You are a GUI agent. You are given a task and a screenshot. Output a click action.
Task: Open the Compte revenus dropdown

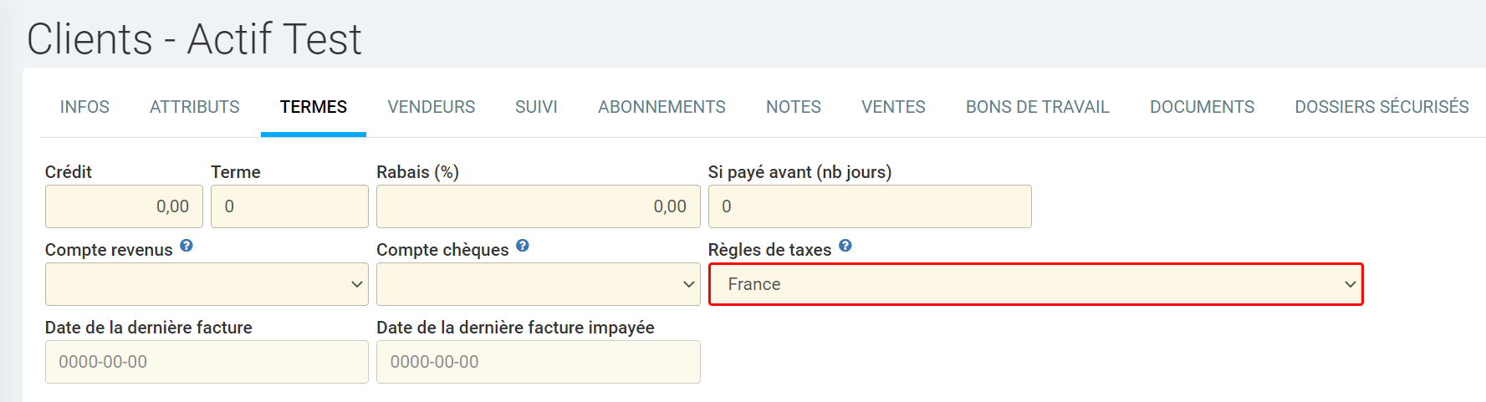pos(207,284)
